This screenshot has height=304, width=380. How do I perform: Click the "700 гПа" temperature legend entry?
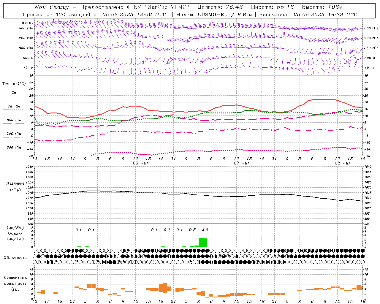[x=14, y=134]
